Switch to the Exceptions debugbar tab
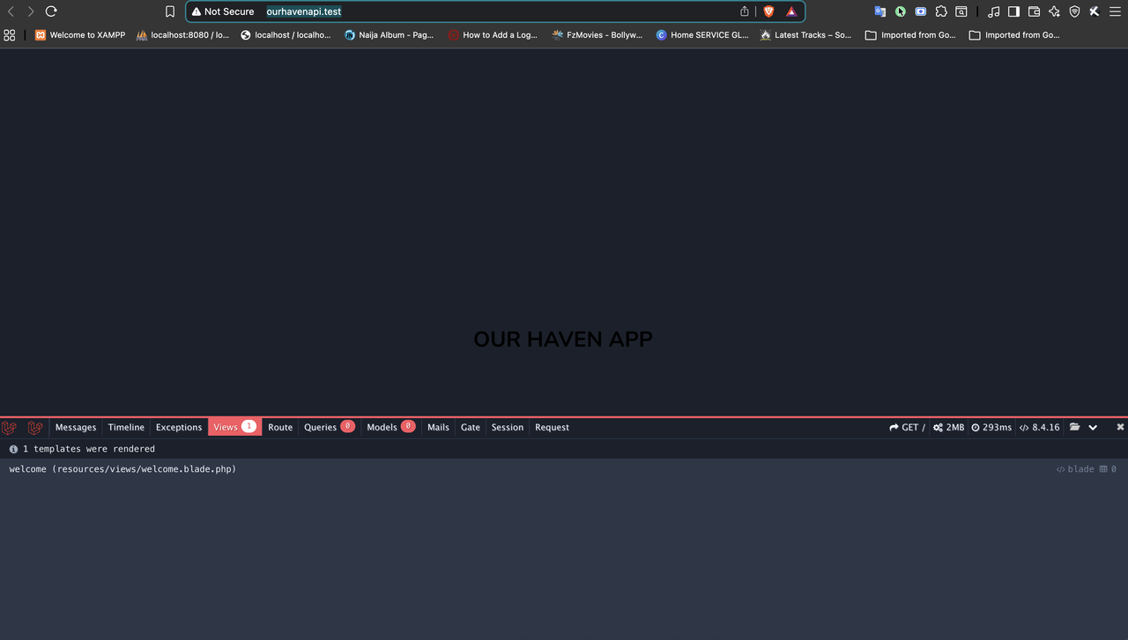This screenshot has width=1128, height=640. point(179,428)
